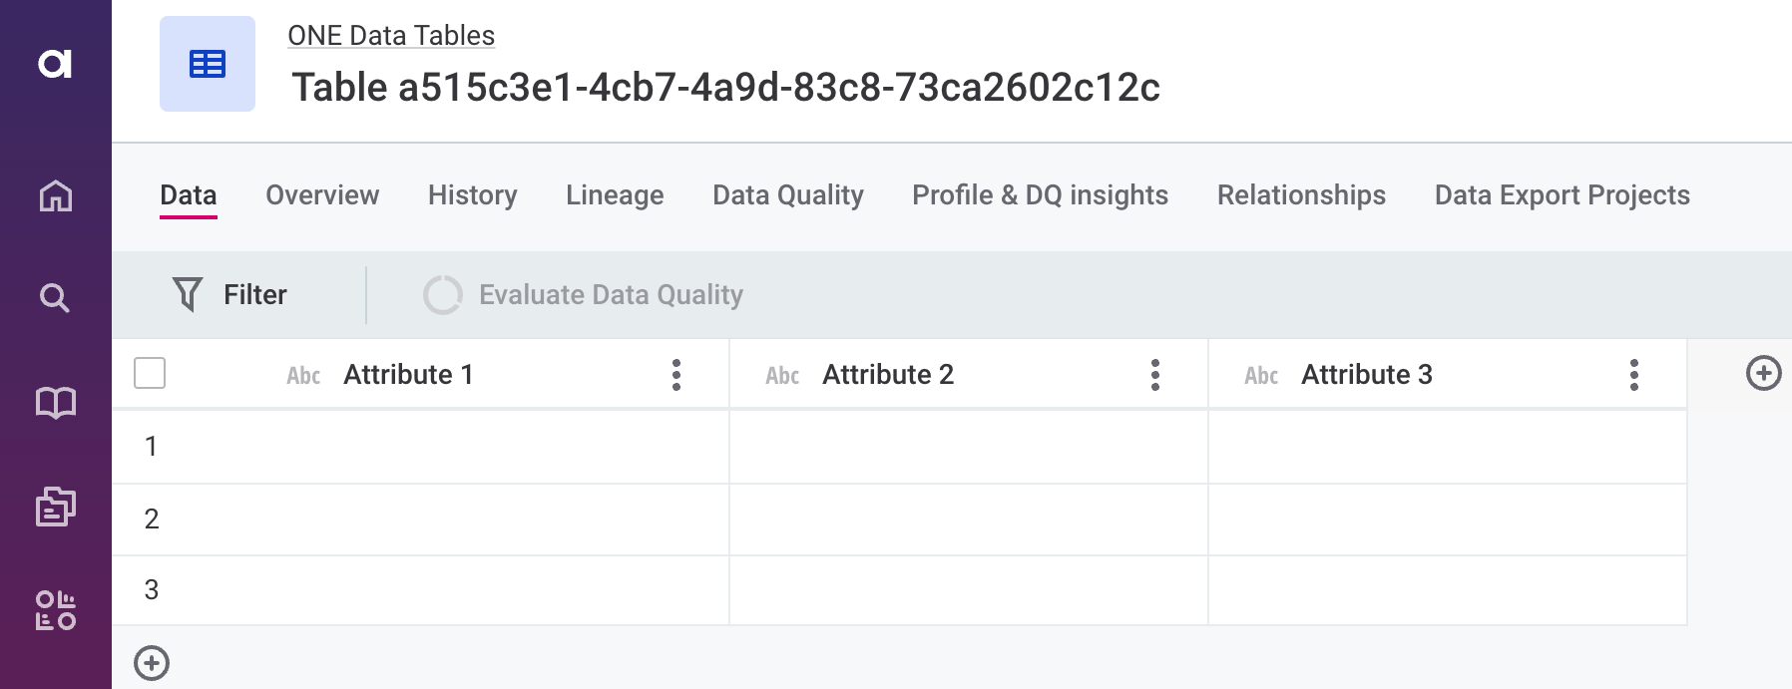Click the Ataccama logo in sidebar
1792x689 pixels.
point(55,64)
